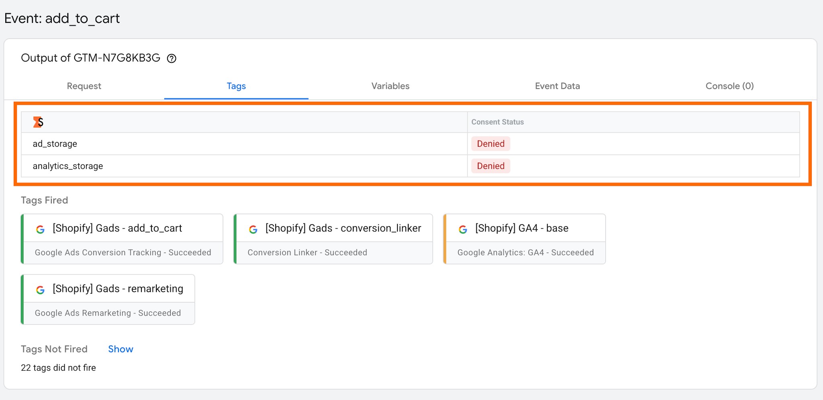Open the Variables tab

(390, 86)
